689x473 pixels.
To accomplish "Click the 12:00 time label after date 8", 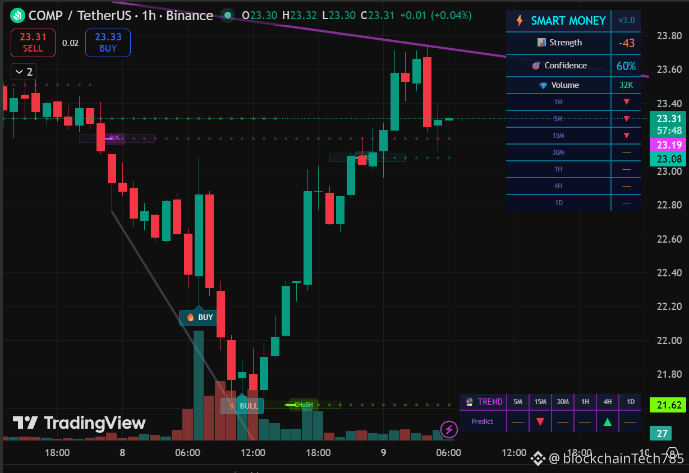I will tap(252, 453).
